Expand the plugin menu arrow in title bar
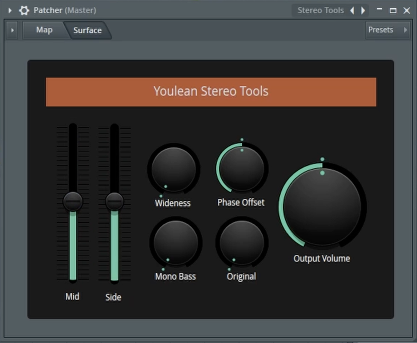The image size is (417, 343). pos(10,10)
